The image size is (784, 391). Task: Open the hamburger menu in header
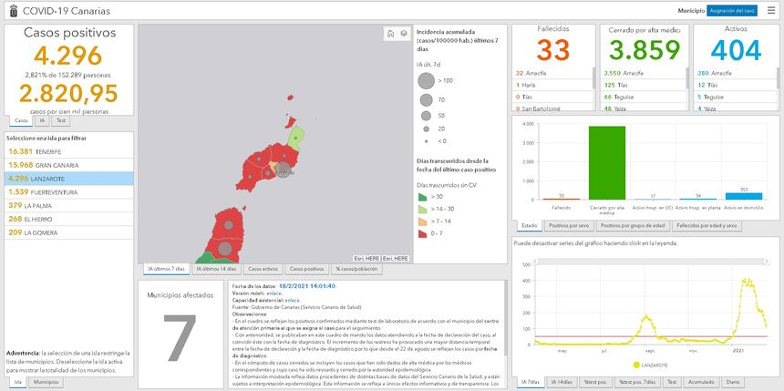(x=771, y=10)
